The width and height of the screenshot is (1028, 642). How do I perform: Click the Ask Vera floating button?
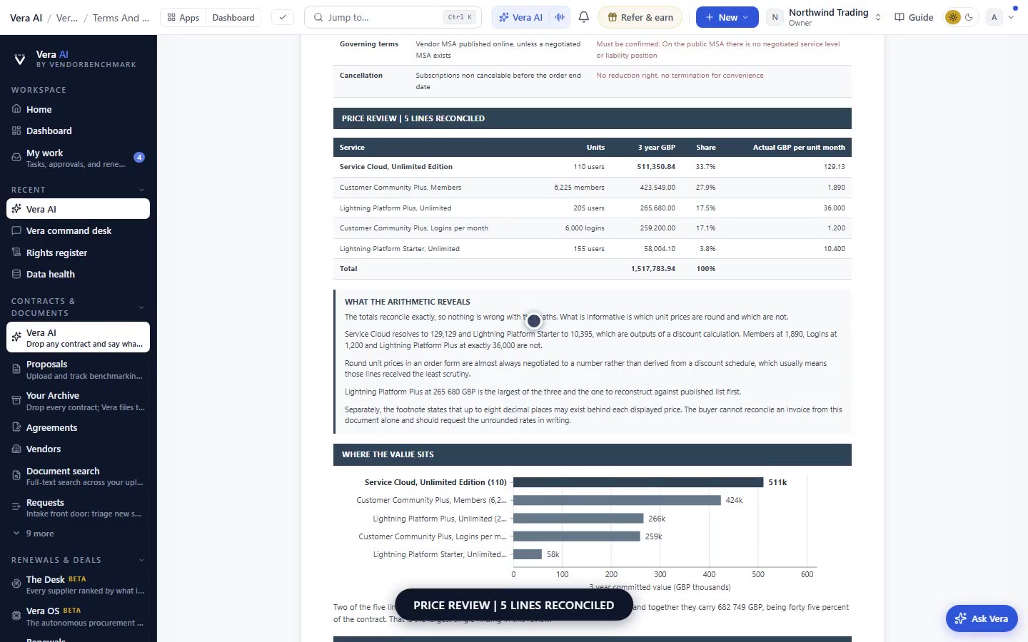(982, 618)
